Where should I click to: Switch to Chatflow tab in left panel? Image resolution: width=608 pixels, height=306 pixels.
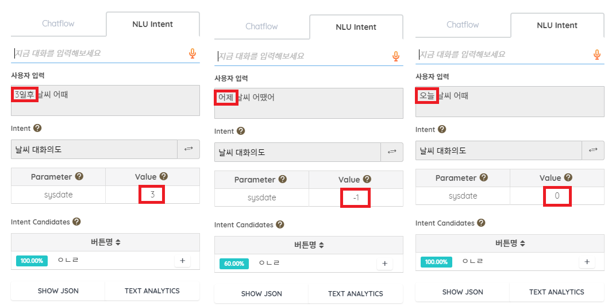coord(58,24)
